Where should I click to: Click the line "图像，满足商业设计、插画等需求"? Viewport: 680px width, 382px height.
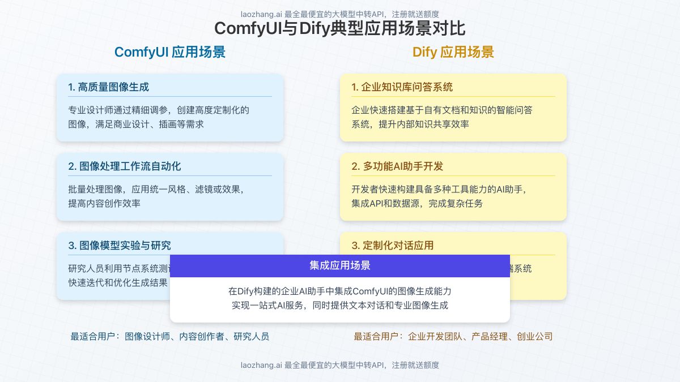pos(136,124)
